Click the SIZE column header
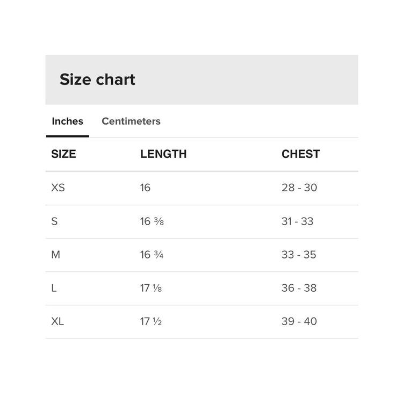The height and width of the screenshot is (403, 403). pos(63,154)
